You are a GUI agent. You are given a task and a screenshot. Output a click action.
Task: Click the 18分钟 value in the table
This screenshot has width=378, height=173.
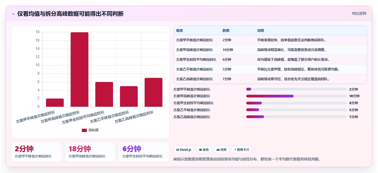coord(228,50)
